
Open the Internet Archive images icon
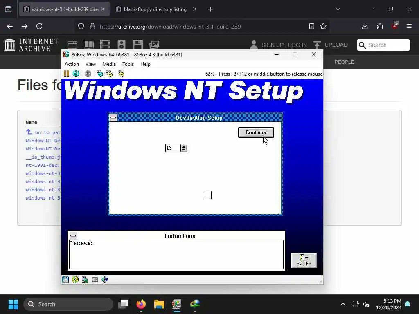click(154, 45)
